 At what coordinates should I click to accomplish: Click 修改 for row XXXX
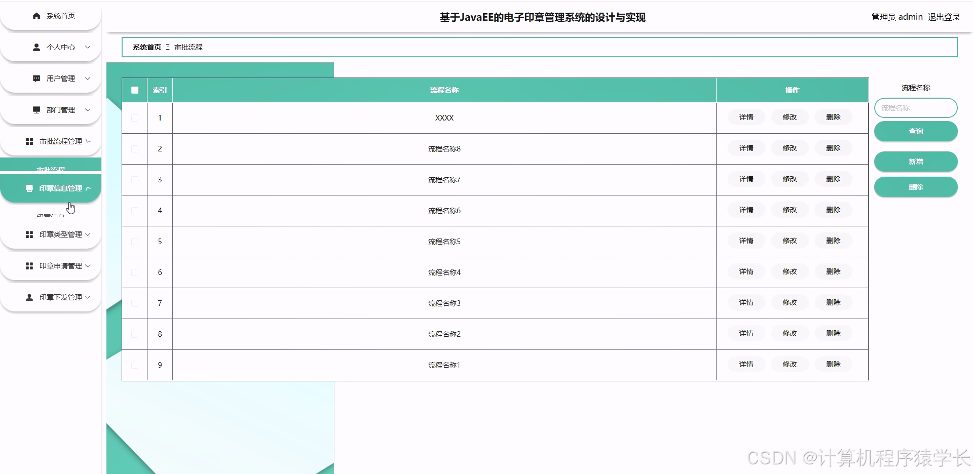point(790,117)
